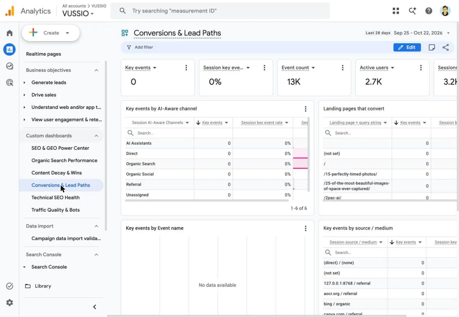Share this report

pos(445,47)
